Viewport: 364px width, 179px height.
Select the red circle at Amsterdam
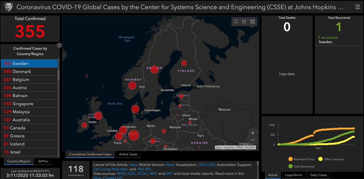tap(123, 130)
